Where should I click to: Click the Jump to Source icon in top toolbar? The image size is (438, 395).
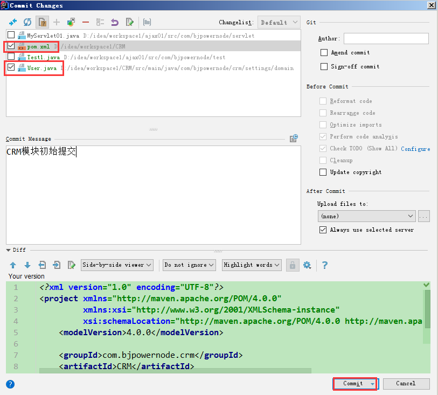(129, 22)
